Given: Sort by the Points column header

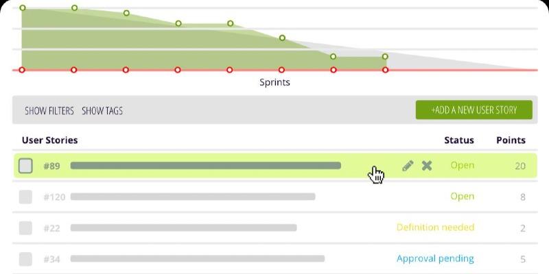Looking at the screenshot, I should 511,140.
